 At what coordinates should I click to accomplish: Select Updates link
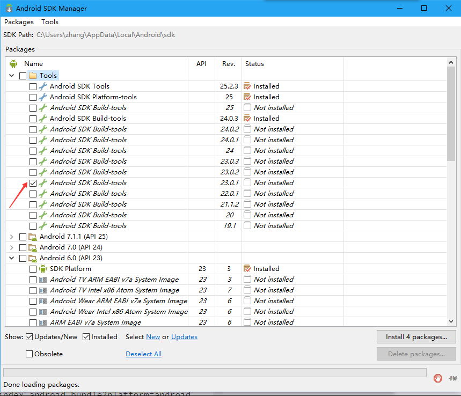184,337
